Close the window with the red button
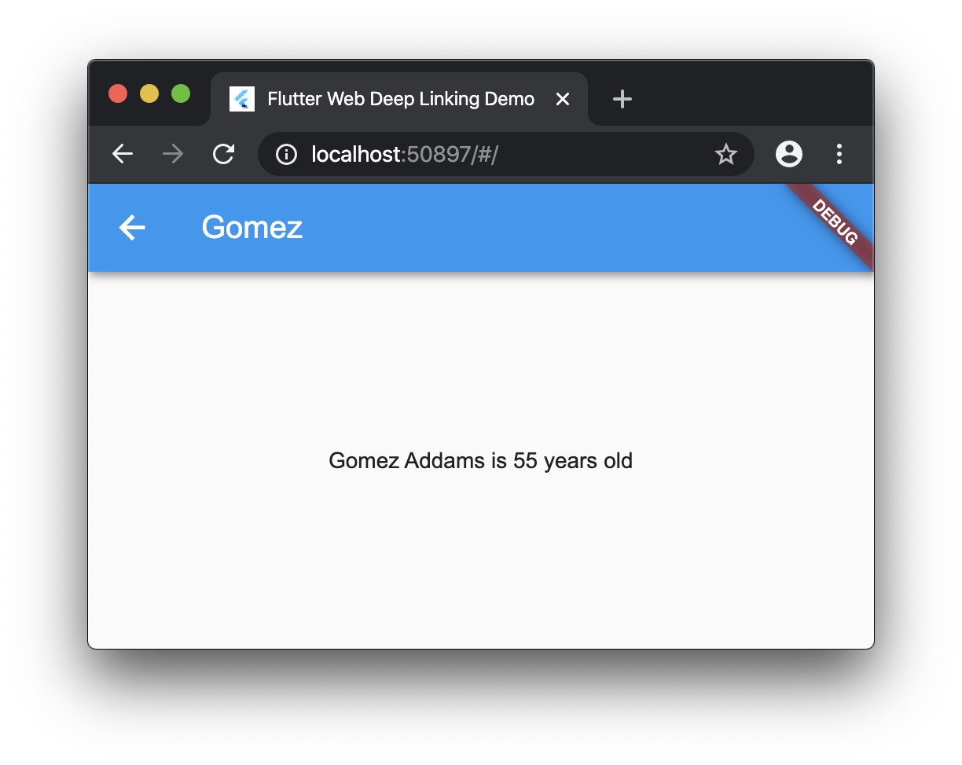962x765 pixels. [x=118, y=93]
